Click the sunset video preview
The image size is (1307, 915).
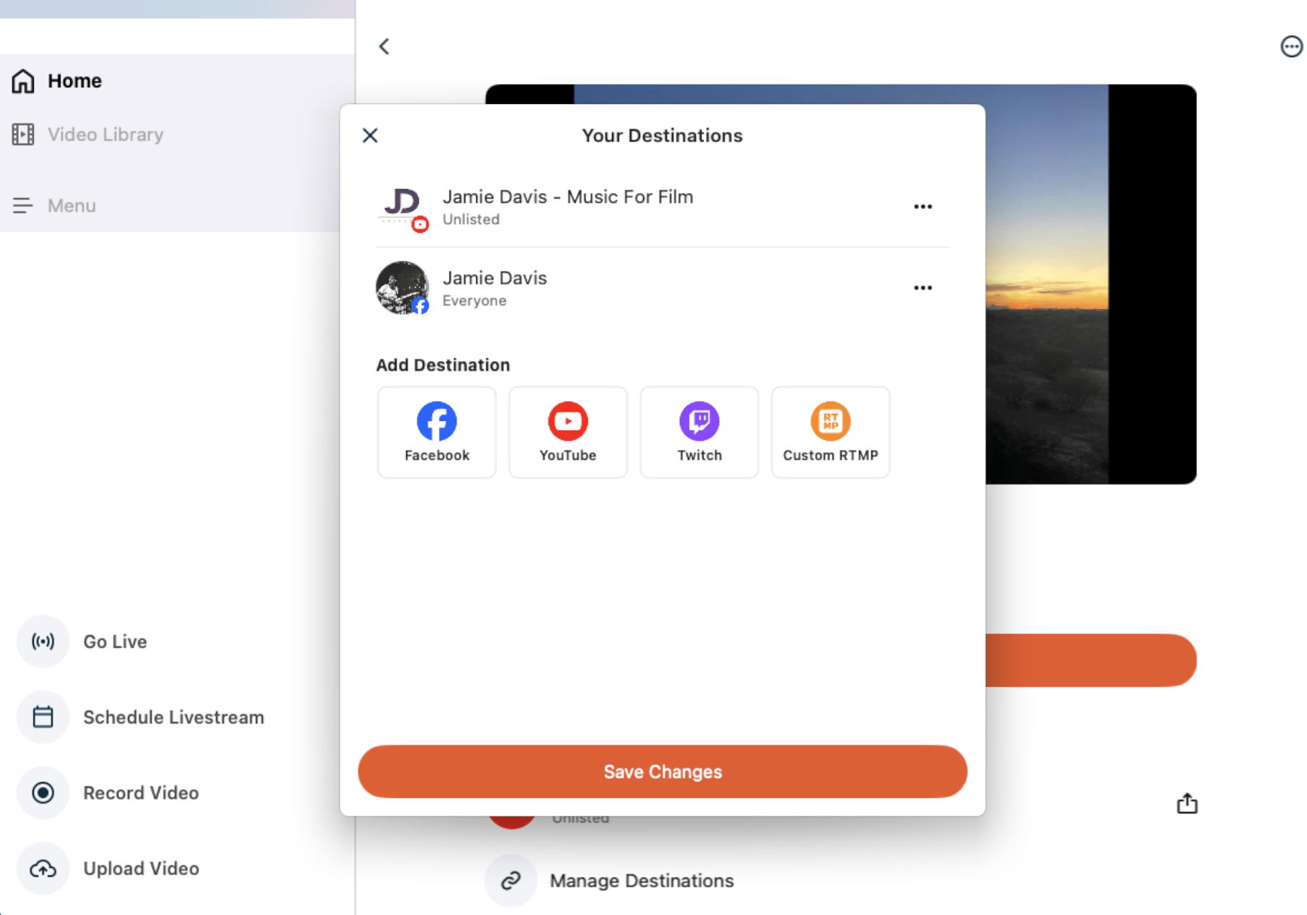click(1090, 284)
